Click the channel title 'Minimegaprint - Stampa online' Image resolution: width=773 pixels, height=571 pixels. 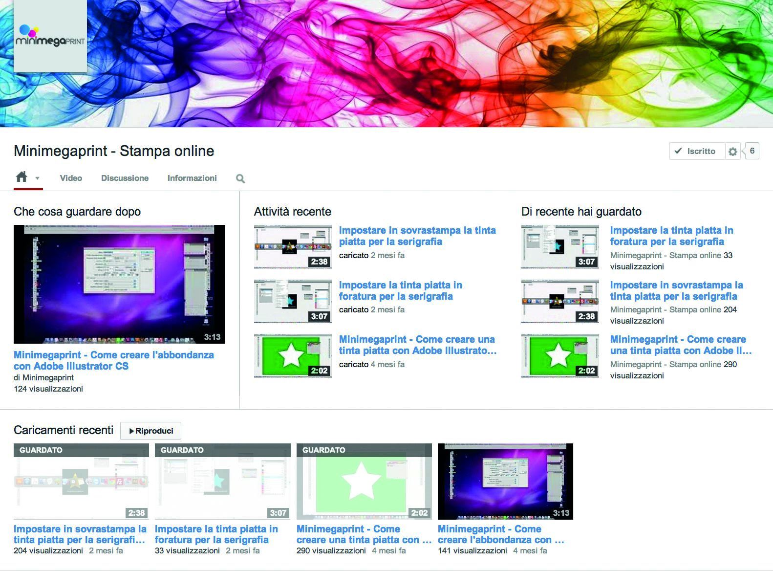114,151
